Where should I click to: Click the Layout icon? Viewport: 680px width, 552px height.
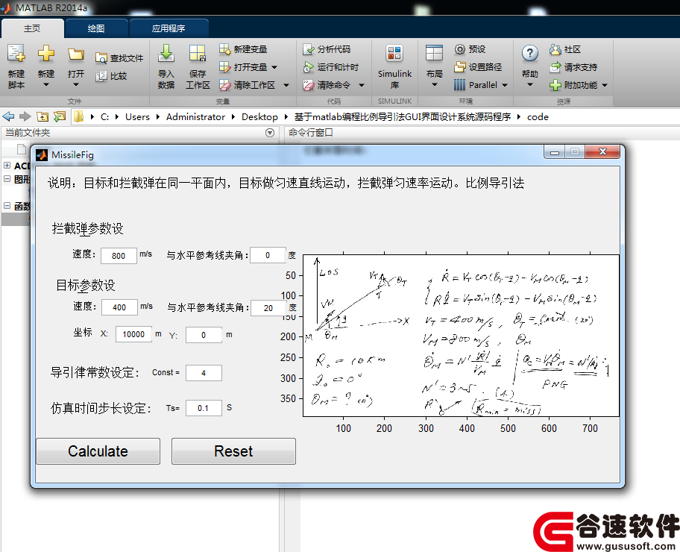point(434,54)
